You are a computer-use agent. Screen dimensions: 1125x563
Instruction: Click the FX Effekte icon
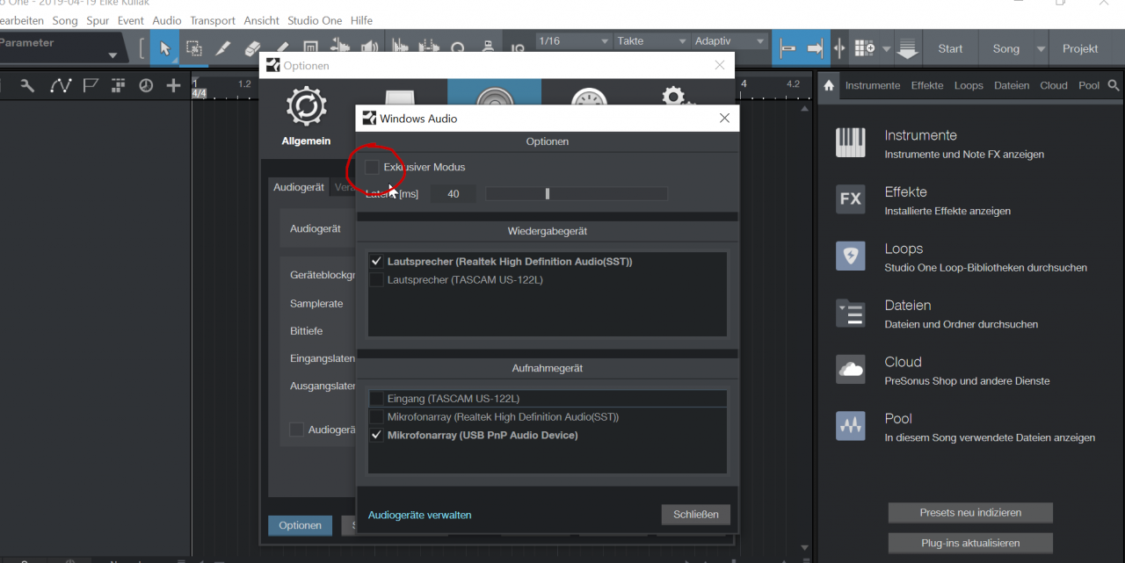850,198
